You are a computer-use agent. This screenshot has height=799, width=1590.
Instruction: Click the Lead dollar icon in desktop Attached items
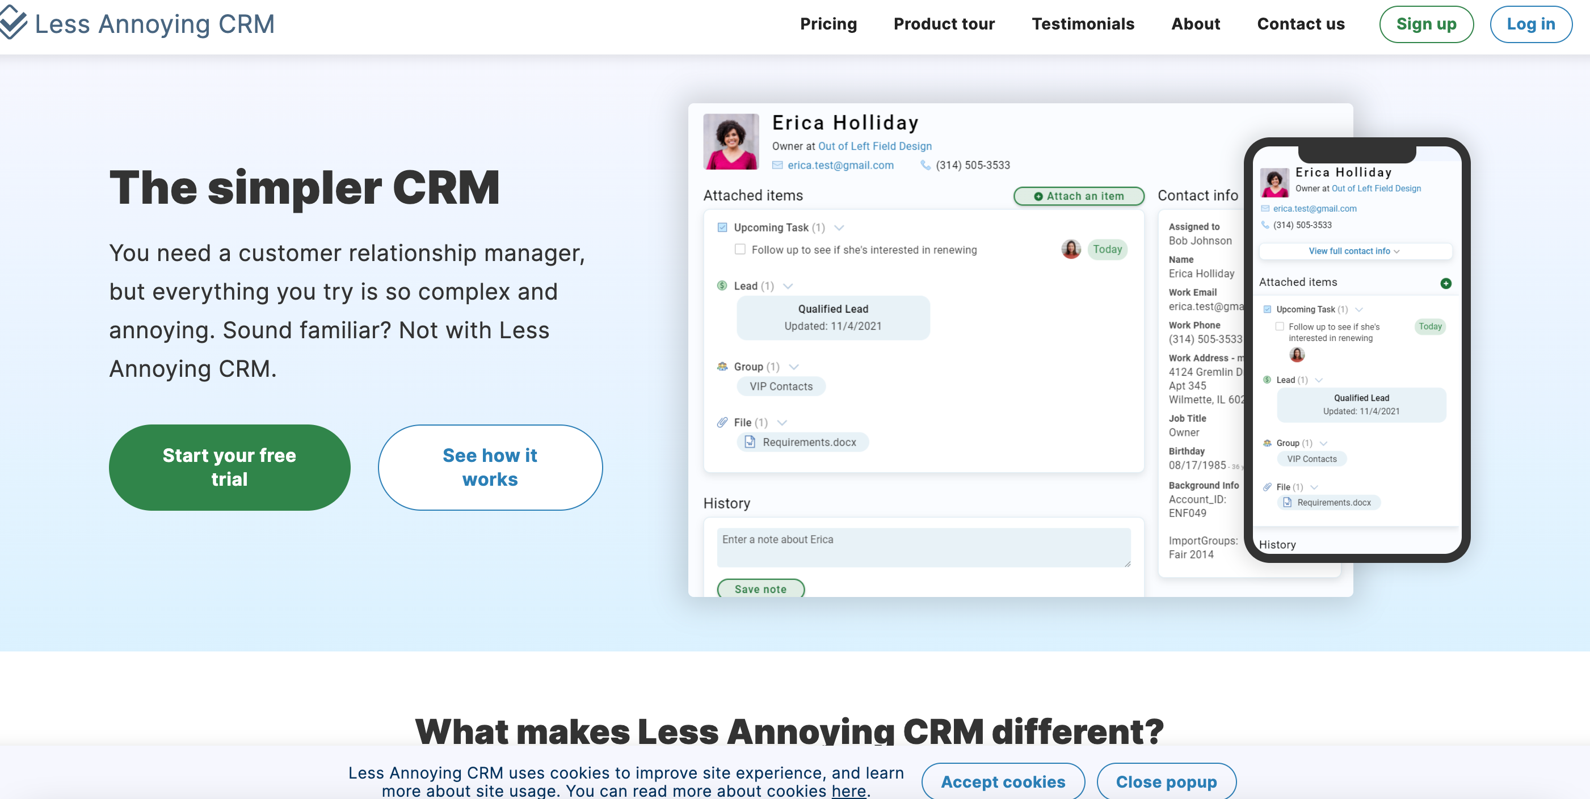[722, 286]
